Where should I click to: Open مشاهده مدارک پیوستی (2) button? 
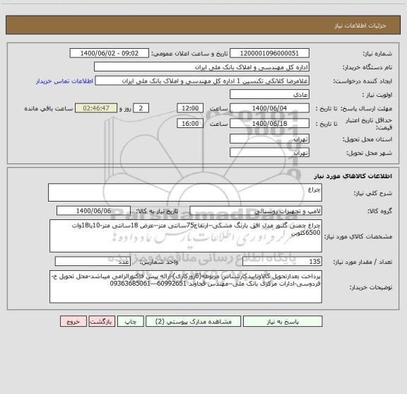pos(193,321)
